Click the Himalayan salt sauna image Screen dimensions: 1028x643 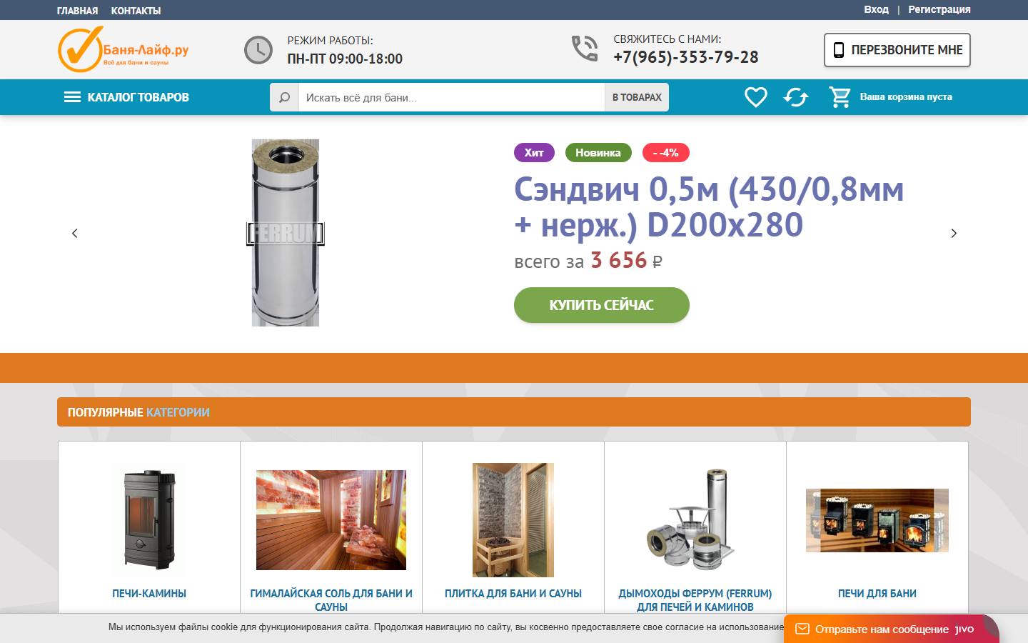pyautogui.click(x=331, y=520)
